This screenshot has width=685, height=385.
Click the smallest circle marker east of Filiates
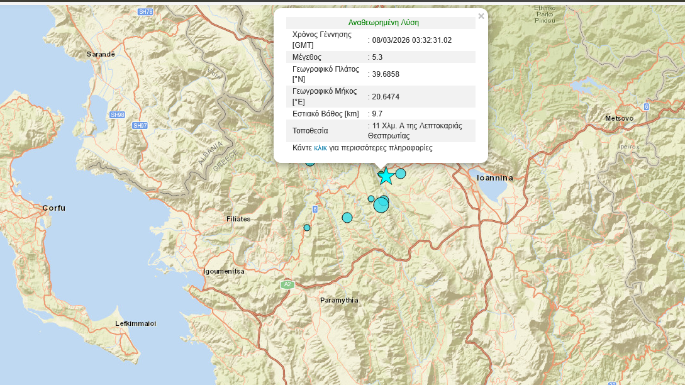[307, 228]
